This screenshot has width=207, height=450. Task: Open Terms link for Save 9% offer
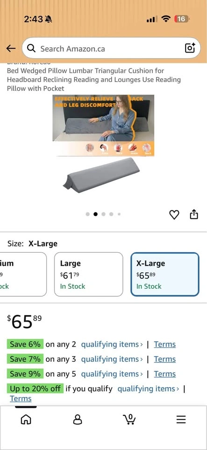(x=164, y=374)
